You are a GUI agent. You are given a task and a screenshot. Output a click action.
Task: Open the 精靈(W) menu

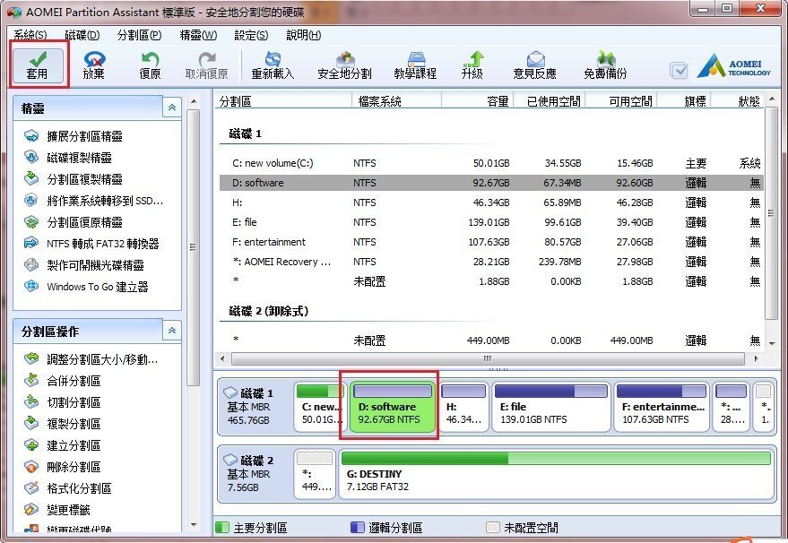pyautogui.click(x=198, y=35)
